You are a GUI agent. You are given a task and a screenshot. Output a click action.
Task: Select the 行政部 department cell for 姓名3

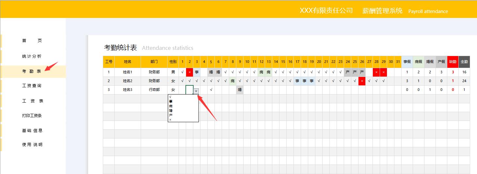(x=154, y=90)
